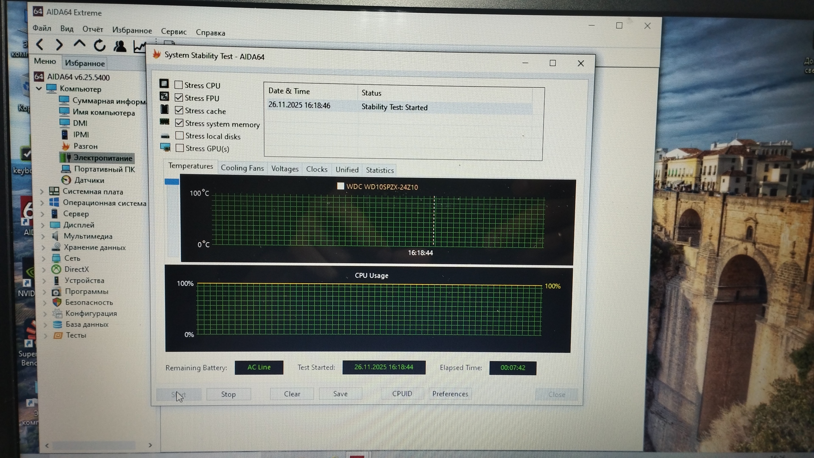Uncheck the Stress FPU checkbox

pyautogui.click(x=179, y=98)
